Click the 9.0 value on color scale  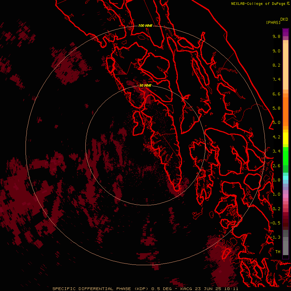click(x=276, y=51)
